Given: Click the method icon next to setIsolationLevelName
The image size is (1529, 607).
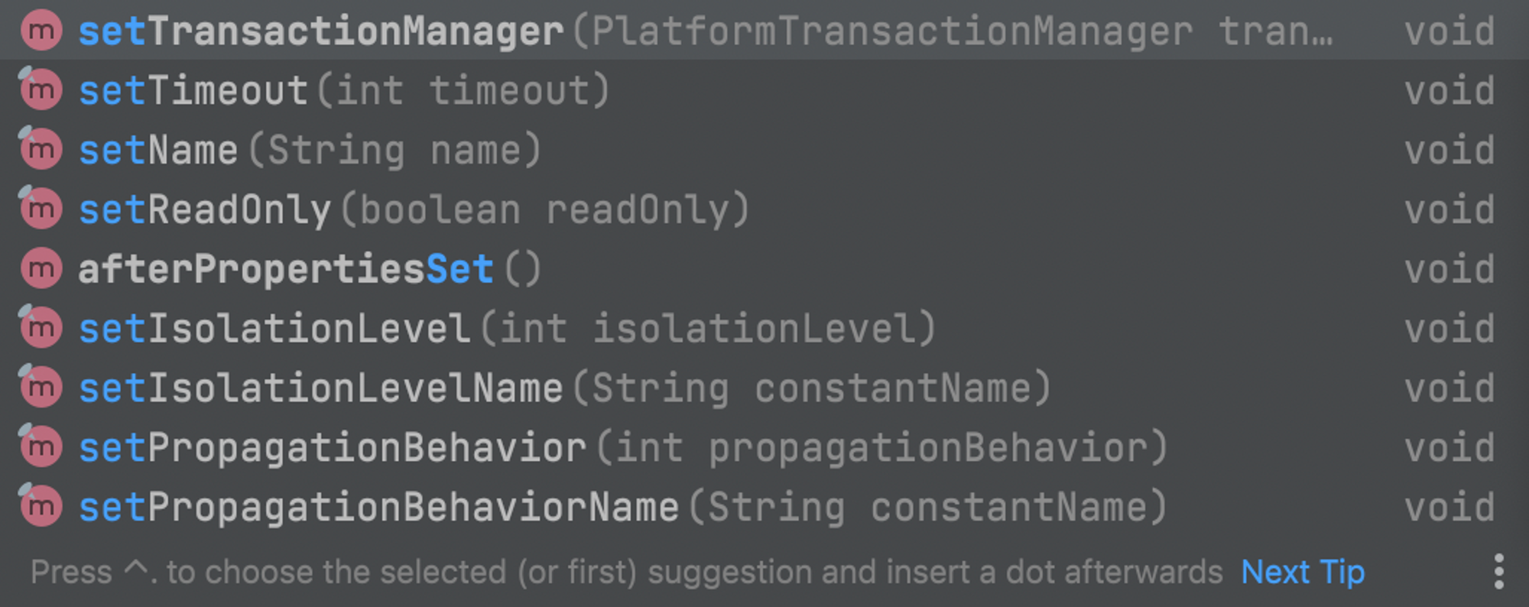Looking at the screenshot, I should (x=41, y=388).
